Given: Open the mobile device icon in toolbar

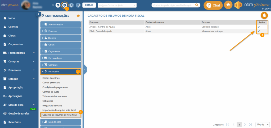Looking at the screenshot, I should pos(71,5).
